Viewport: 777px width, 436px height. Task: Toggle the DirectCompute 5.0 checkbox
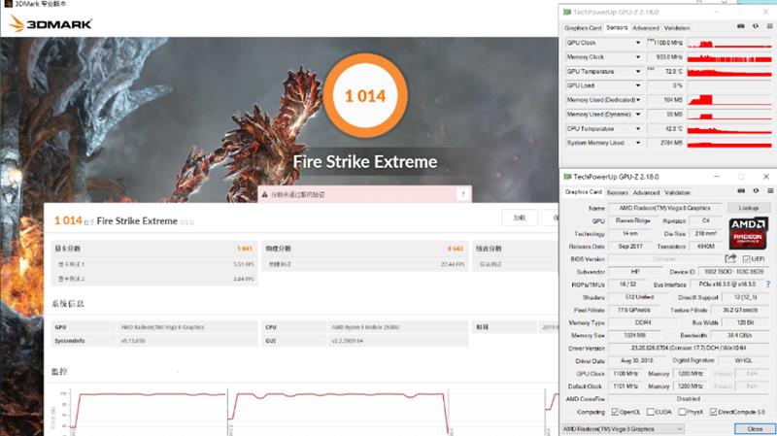[714, 412]
